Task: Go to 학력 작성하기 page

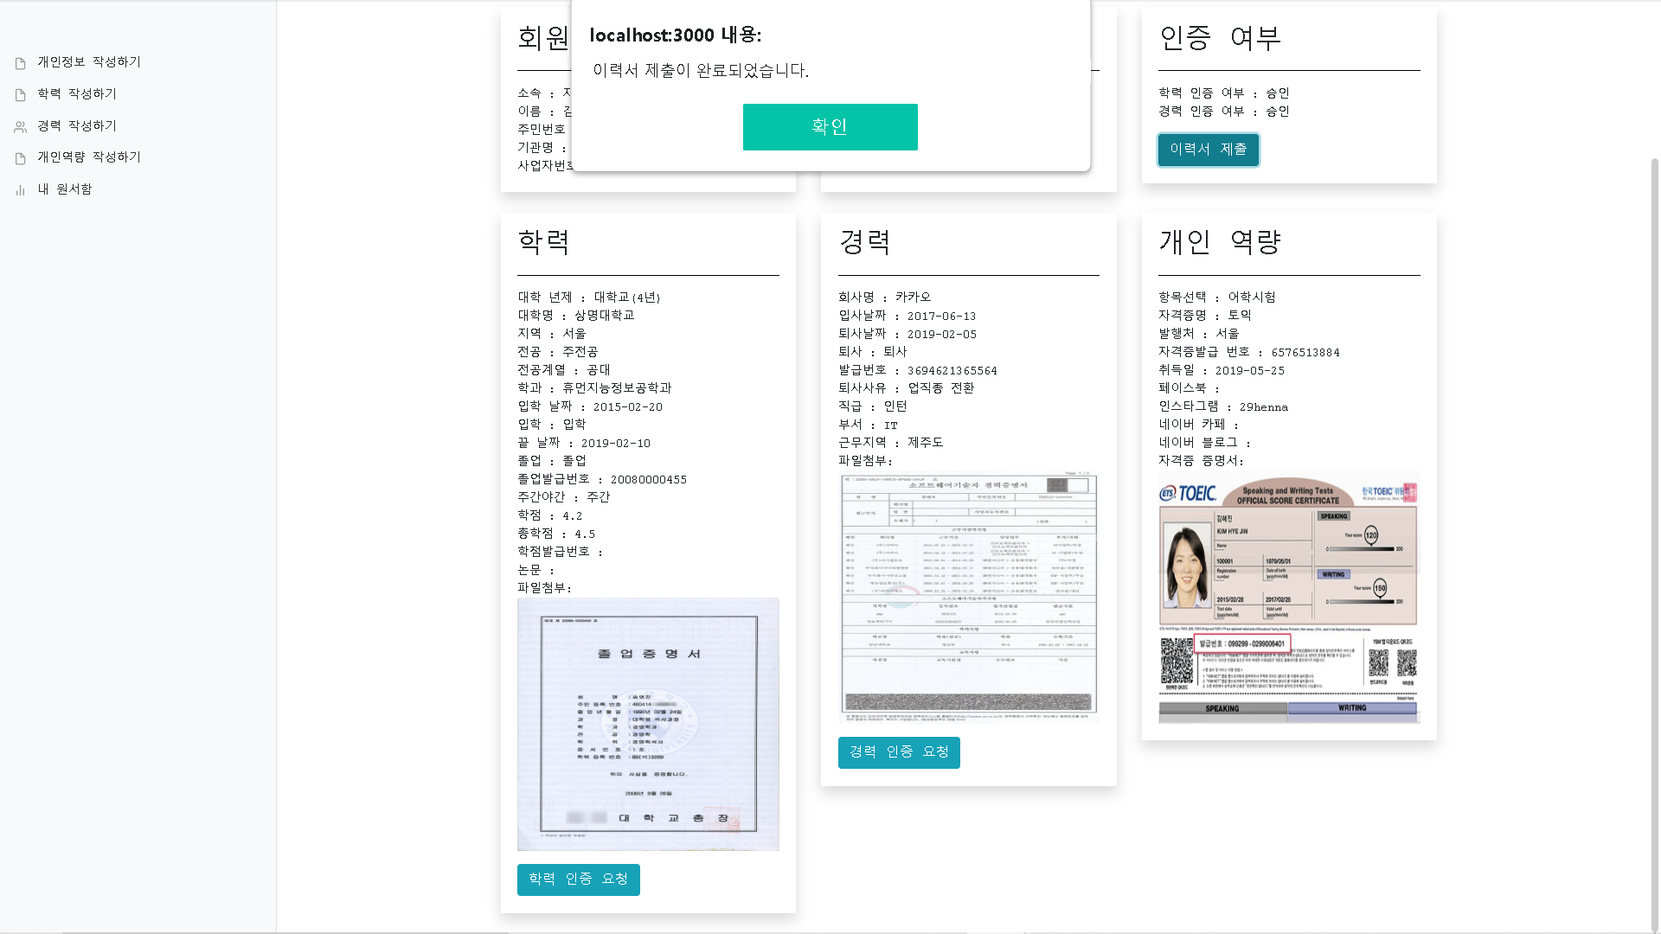Action: tap(76, 94)
